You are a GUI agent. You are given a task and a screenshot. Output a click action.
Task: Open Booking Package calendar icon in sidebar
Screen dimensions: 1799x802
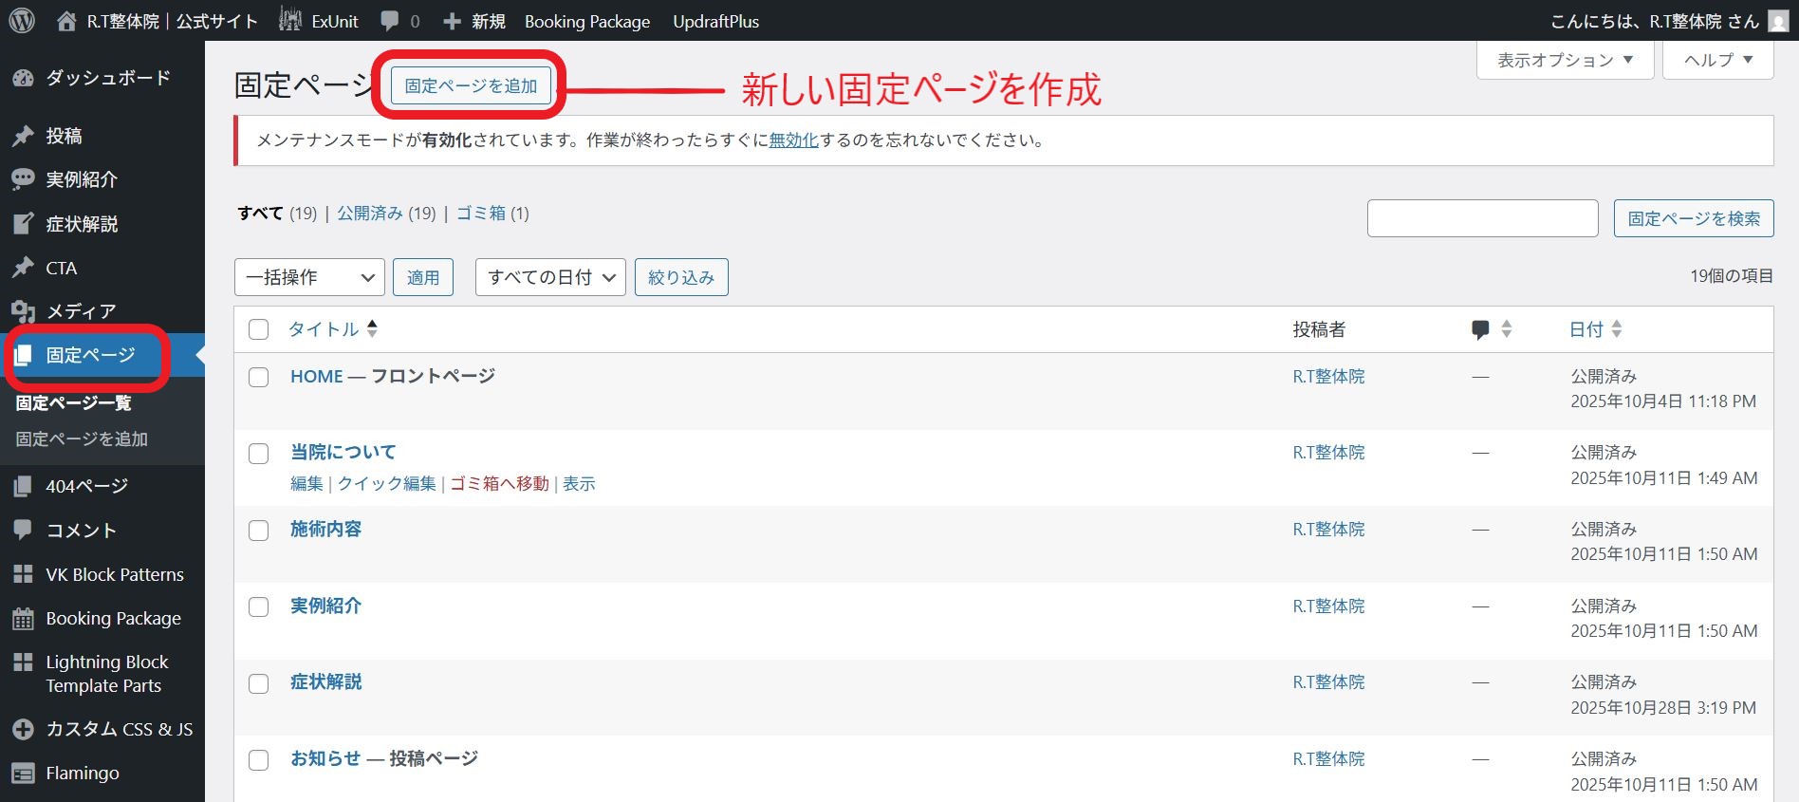tap(24, 619)
